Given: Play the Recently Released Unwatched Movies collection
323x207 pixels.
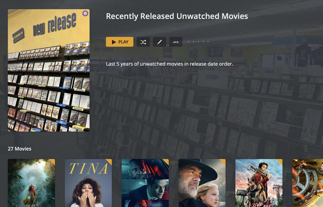Looking at the screenshot, I should coord(120,42).
